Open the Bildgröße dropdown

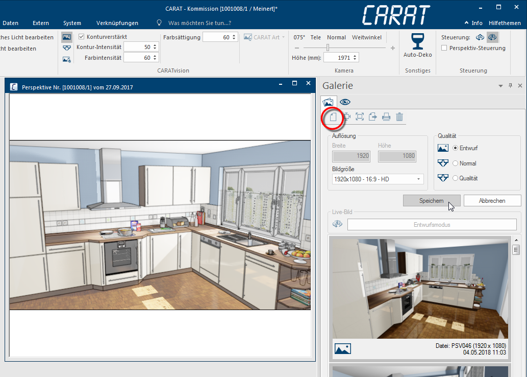click(x=378, y=179)
